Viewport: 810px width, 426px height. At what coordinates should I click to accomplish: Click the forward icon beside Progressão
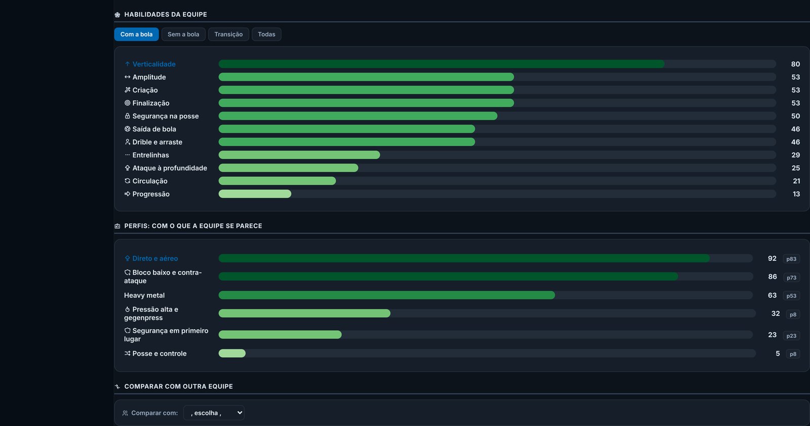(127, 194)
